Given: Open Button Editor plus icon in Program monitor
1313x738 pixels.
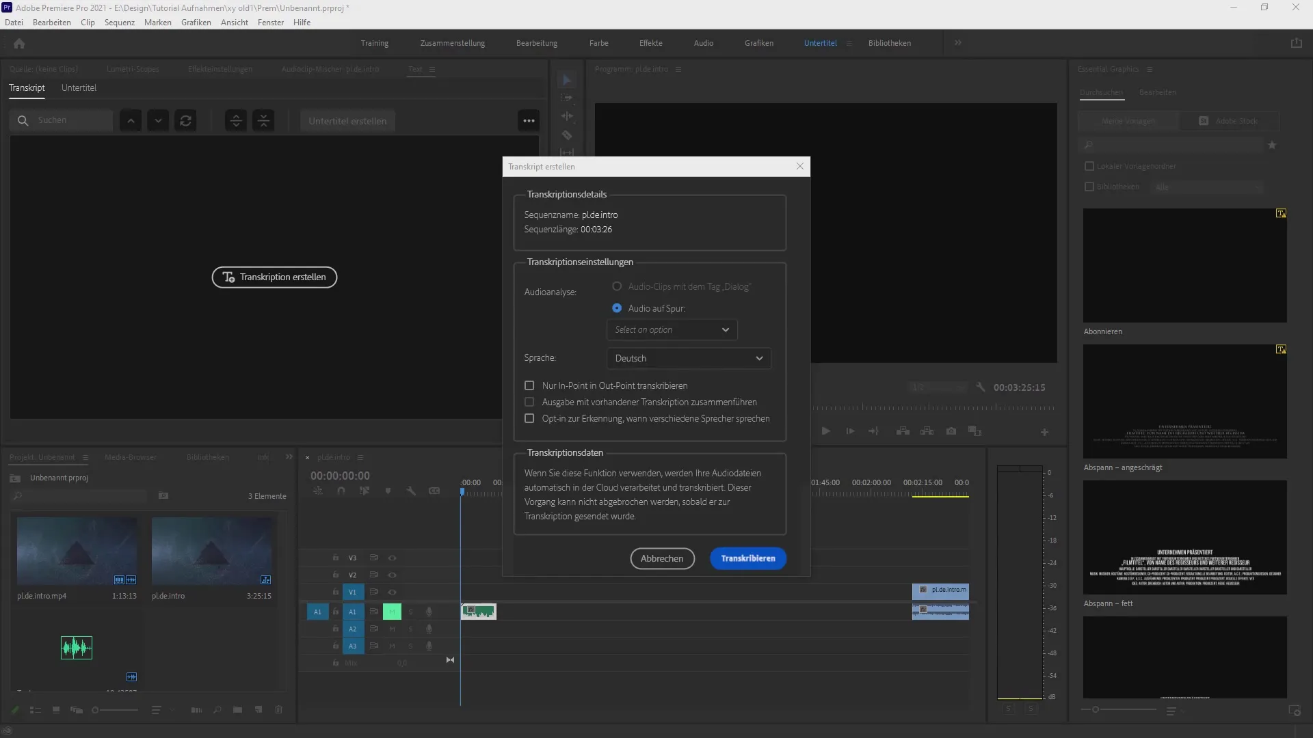Looking at the screenshot, I should click(x=1044, y=432).
